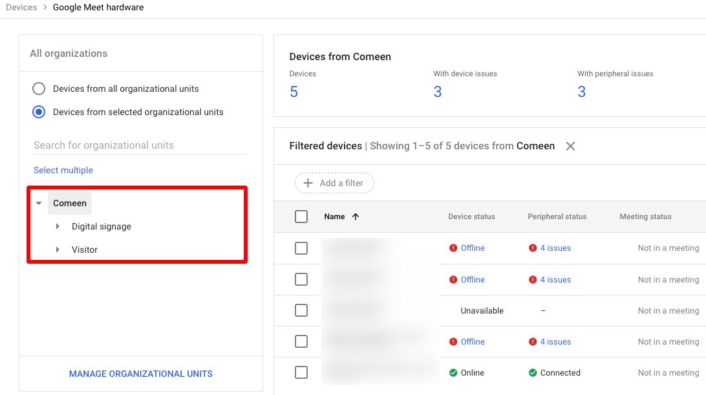The image size is (706, 395).
Task: Check the box for the Online device row
Action: (301, 372)
